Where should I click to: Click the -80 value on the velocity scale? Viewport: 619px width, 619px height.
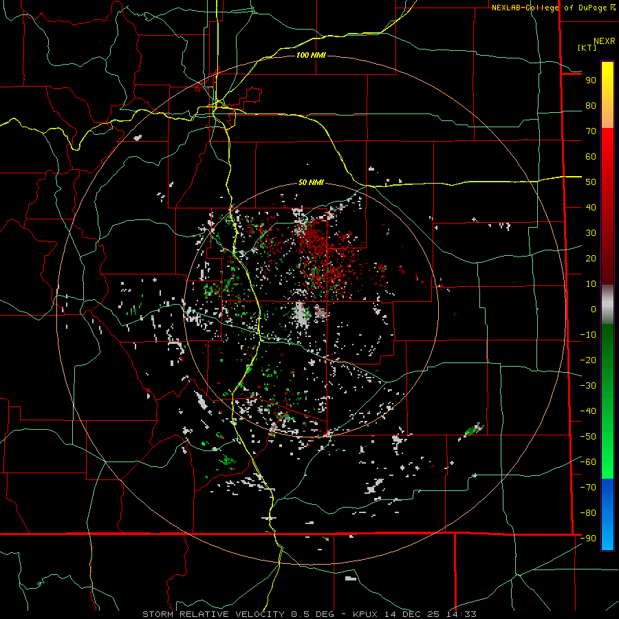pyautogui.click(x=588, y=513)
